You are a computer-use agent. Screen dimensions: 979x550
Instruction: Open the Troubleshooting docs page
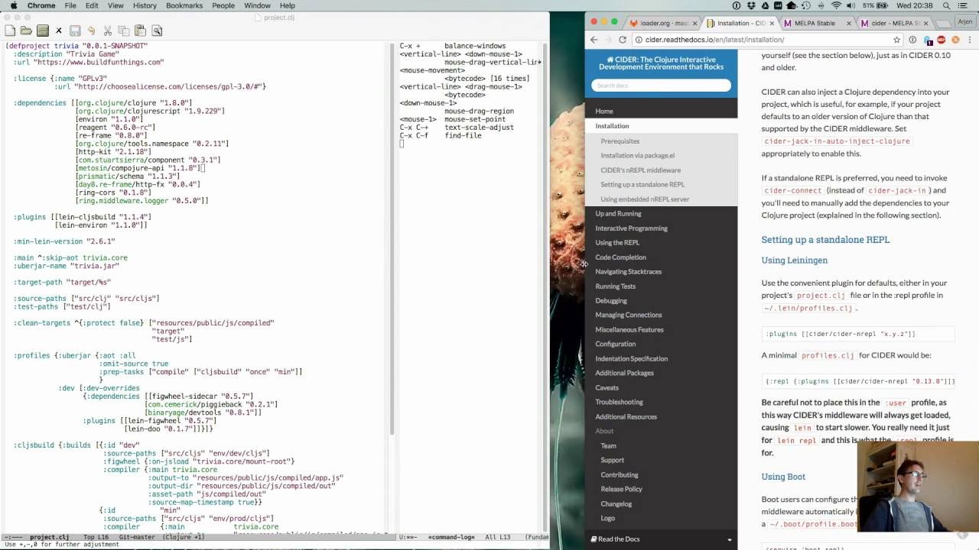point(620,402)
